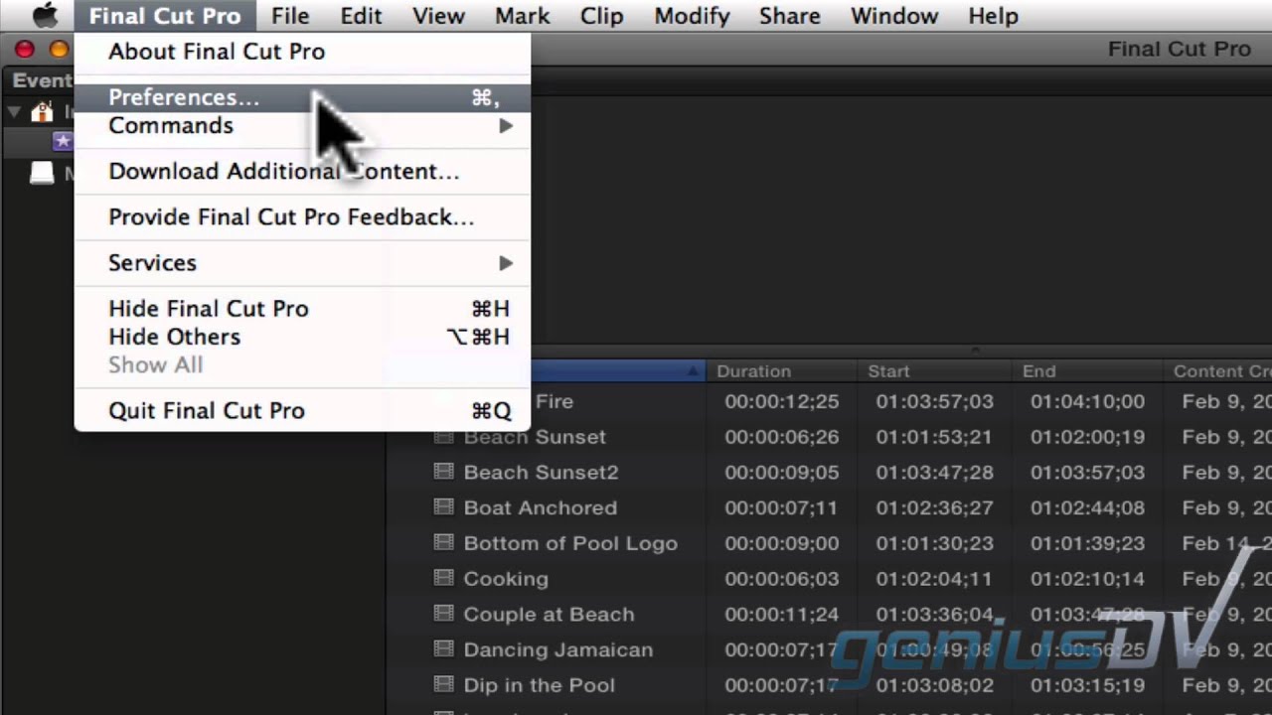
Task: Select the Dancing Jamaican clip icon
Action: pyautogui.click(x=443, y=649)
